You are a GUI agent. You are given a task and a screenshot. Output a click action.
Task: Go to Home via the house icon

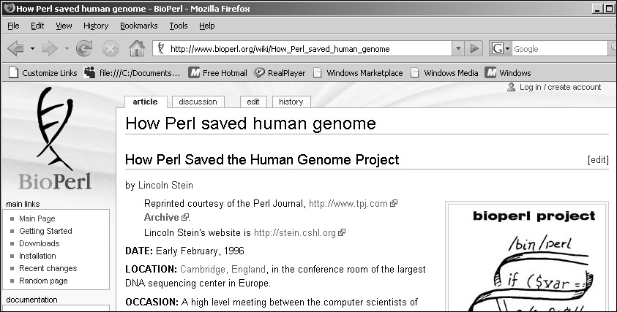pos(137,48)
